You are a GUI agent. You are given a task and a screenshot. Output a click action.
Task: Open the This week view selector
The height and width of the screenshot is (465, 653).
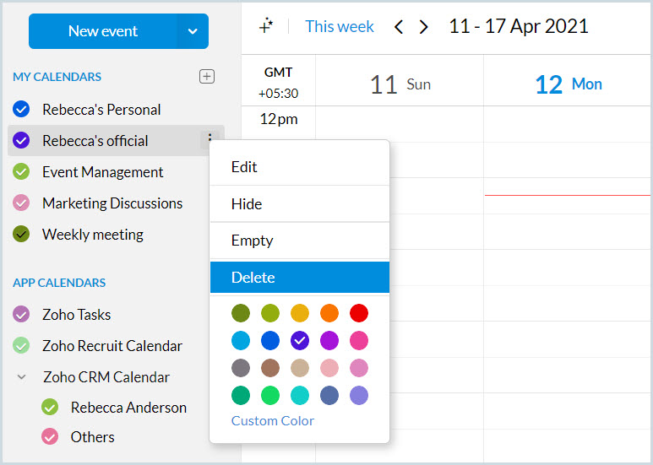[340, 27]
